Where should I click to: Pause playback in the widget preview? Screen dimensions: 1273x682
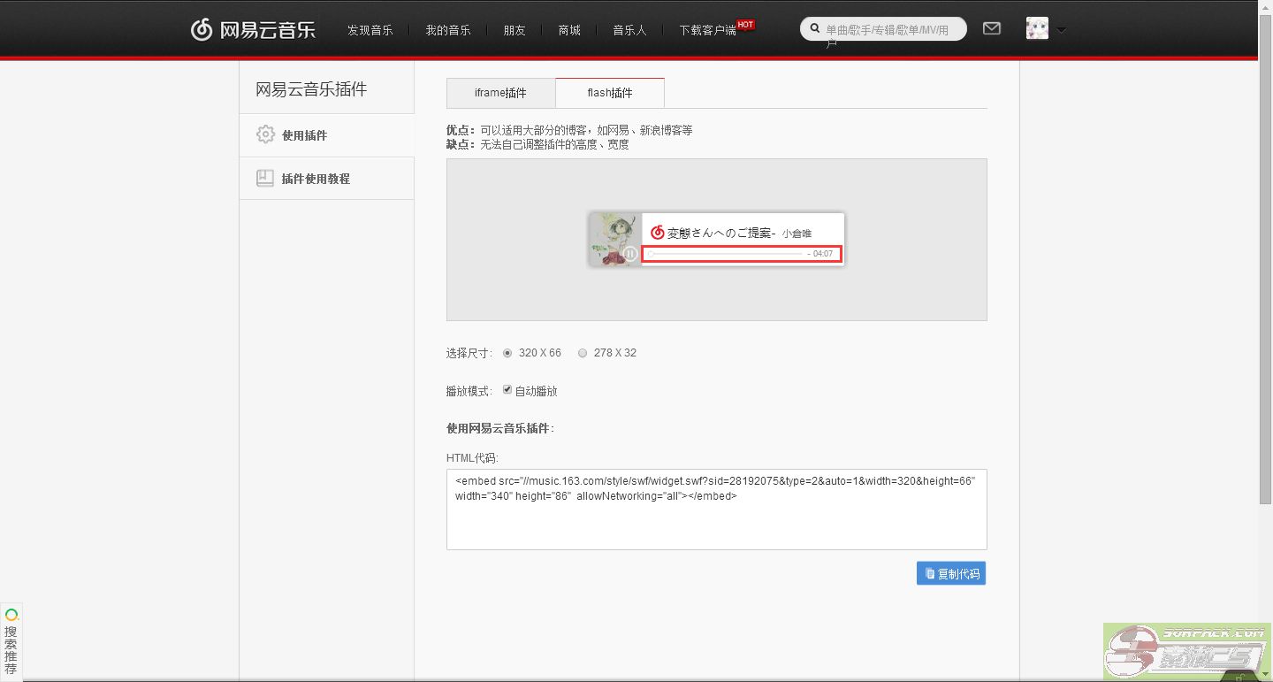coord(629,254)
